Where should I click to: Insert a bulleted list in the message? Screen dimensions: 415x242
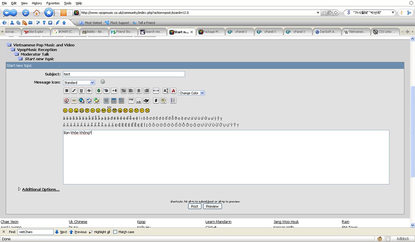pyautogui.click(x=173, y=101)
